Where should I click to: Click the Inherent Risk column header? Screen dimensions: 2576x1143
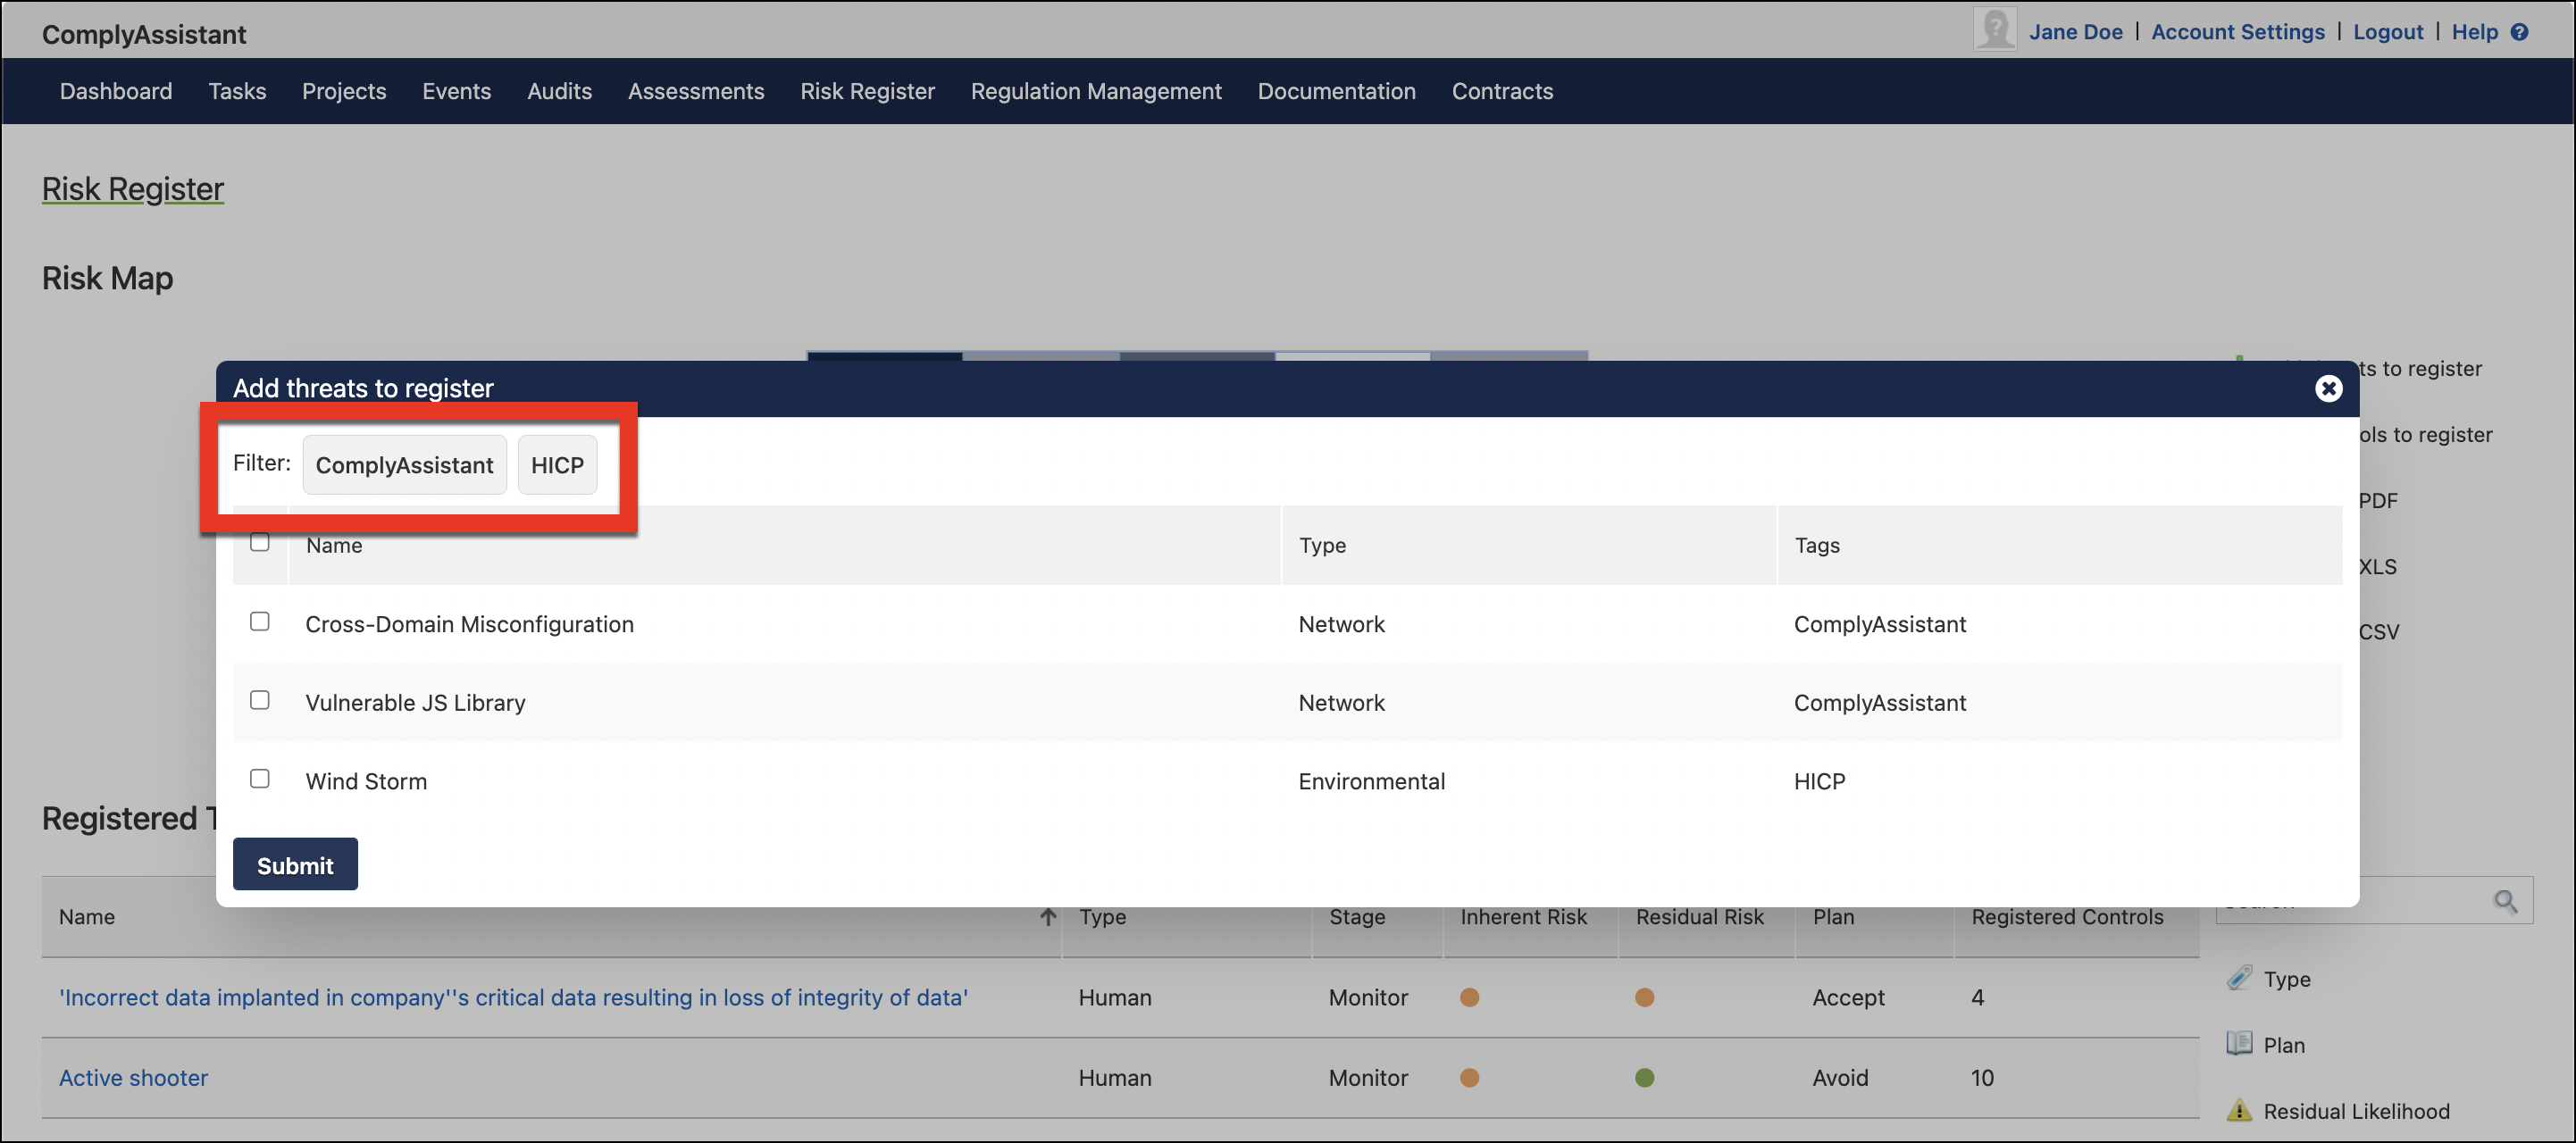coord(1523,916)
